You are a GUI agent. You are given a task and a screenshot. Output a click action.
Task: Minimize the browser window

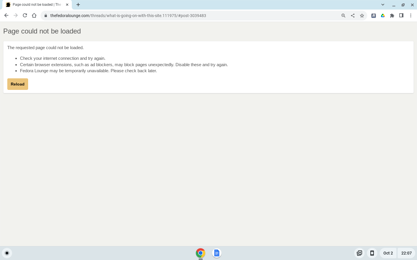click(x=394, y=5)
